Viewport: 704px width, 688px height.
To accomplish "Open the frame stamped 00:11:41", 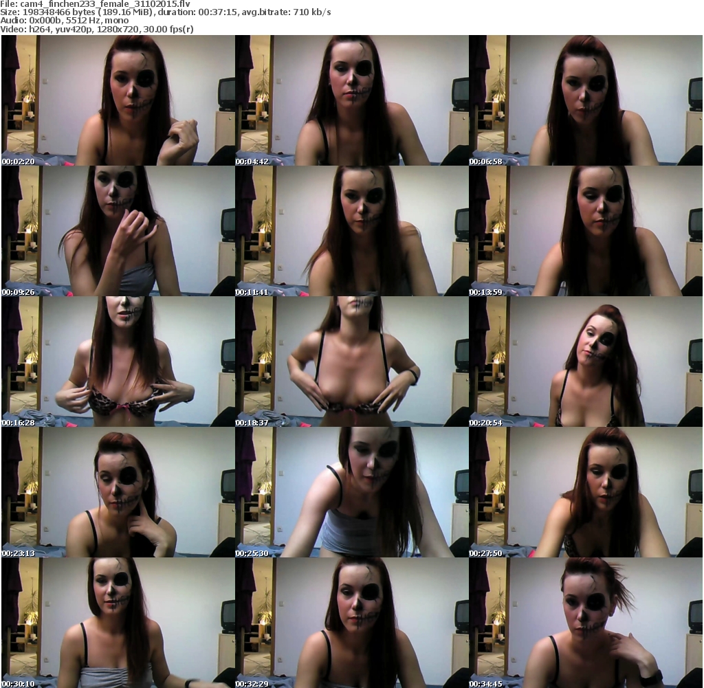I will pyautogui.click(x=352, y=231).
